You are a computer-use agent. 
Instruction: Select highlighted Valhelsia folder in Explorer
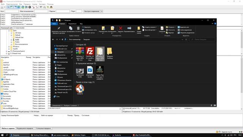coord(100,54)
